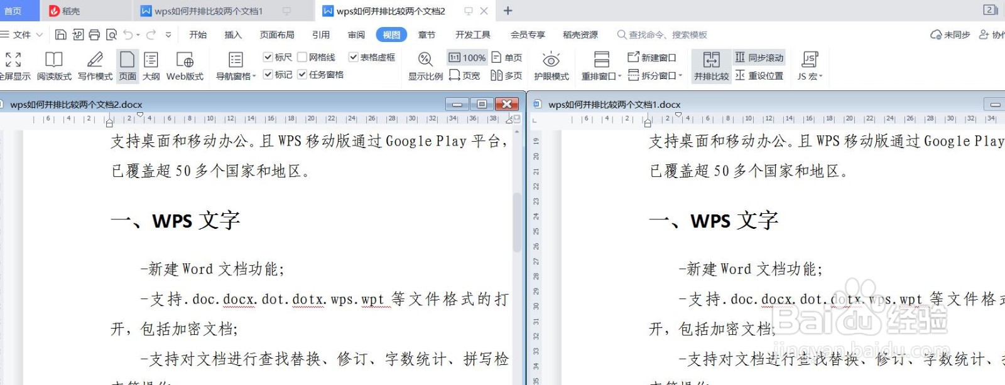The image size is (1005, 385).
Task: Click the vertical scrollbar thumb of 文档2 window
Action: [x=517, y=223]
